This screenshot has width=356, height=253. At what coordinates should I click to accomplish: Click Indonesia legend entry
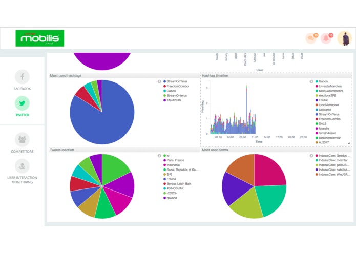(172, 165)
